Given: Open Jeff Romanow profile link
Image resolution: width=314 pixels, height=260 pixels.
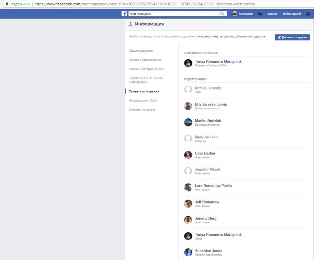Looking at the screenshot, I should pyautogui.click(x=207, y=202).
